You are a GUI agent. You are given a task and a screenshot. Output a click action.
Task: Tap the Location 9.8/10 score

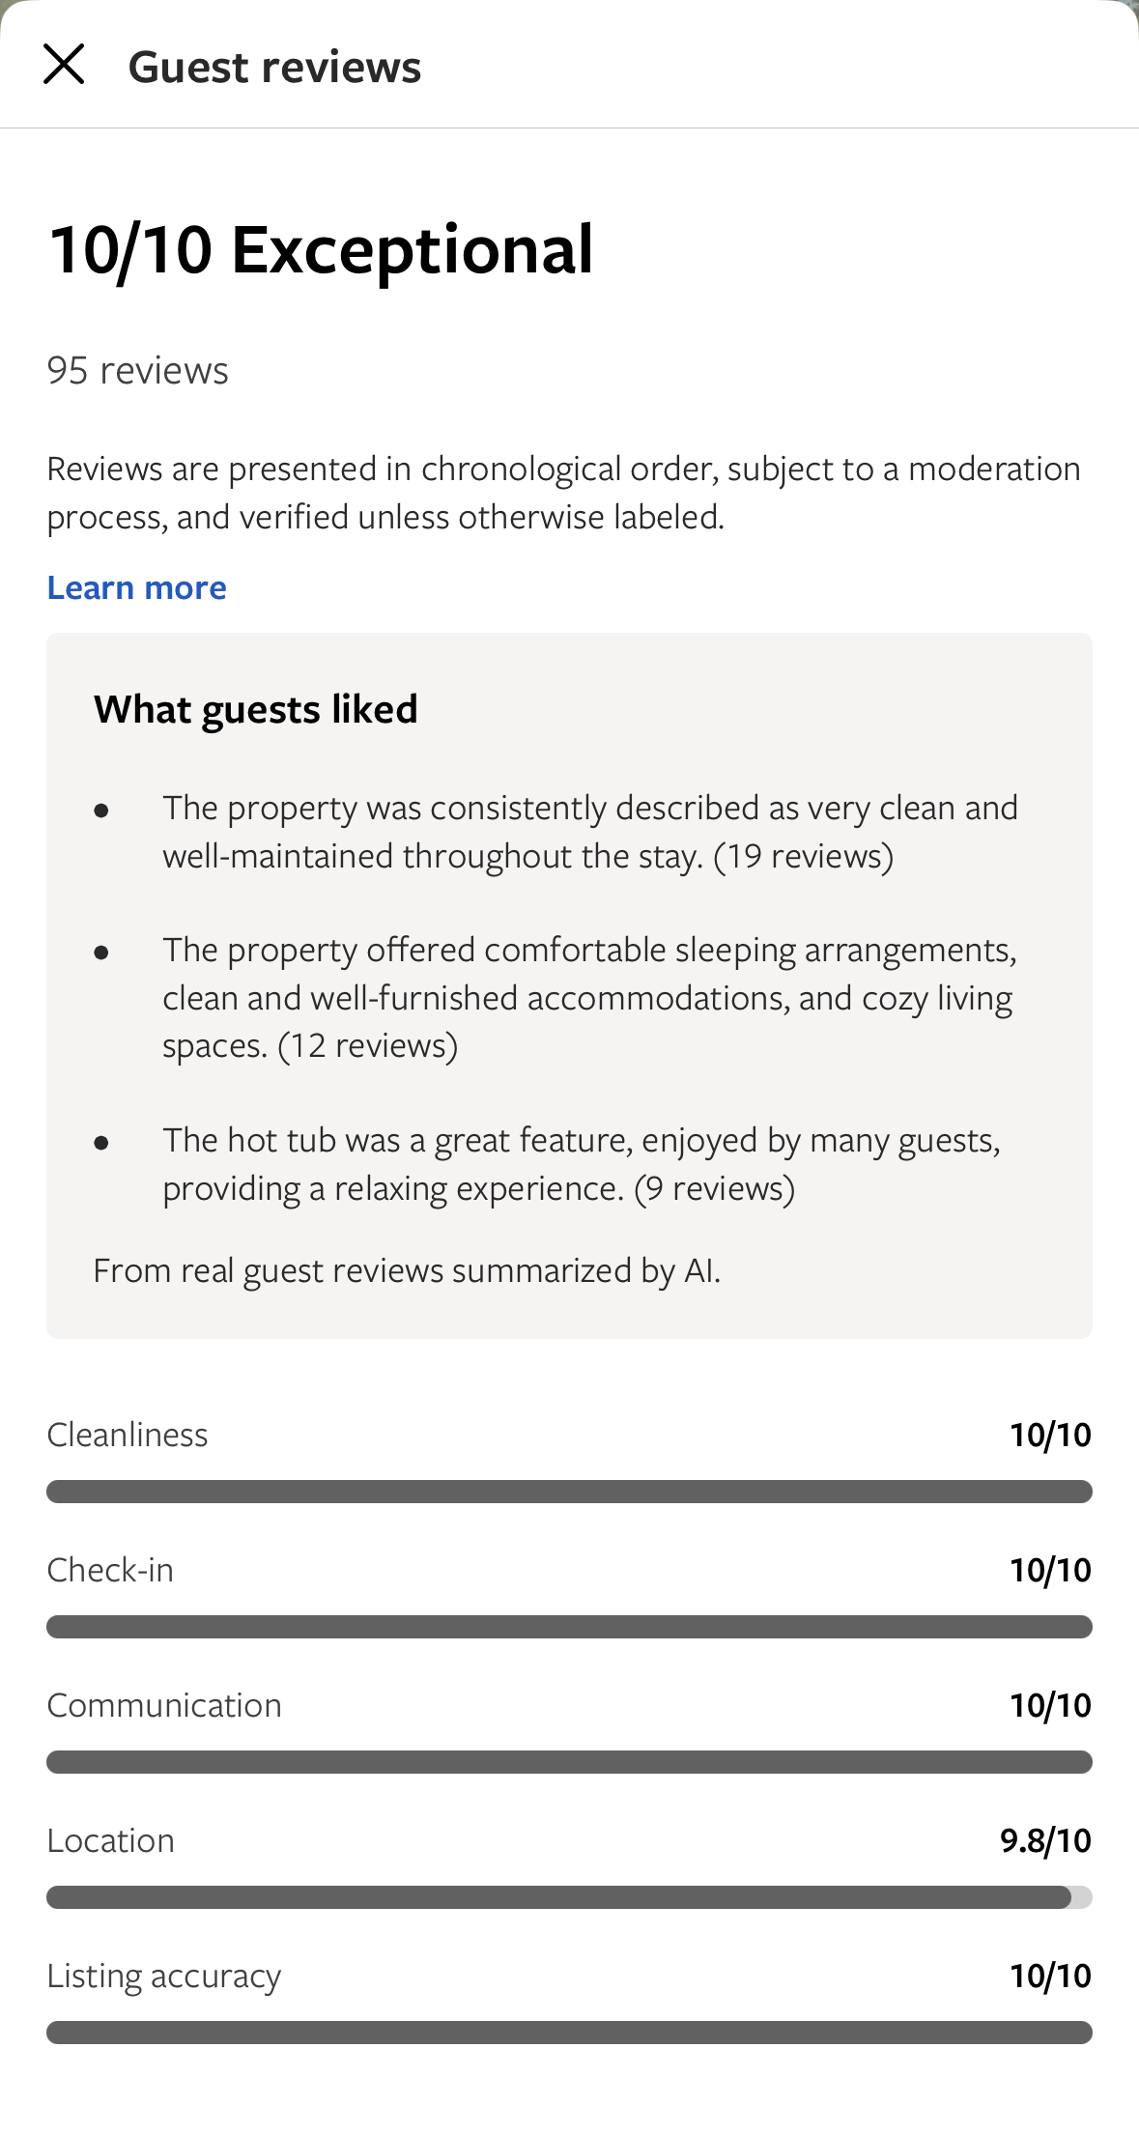tap(1045, 1840)
